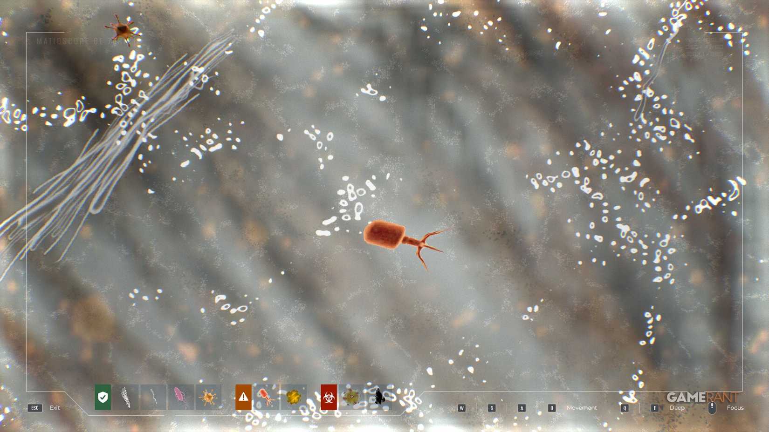The height and width of the screenshot is (432, 769).
Task: Click the green shield safe category icon
Action: click(x=103, y=397)
